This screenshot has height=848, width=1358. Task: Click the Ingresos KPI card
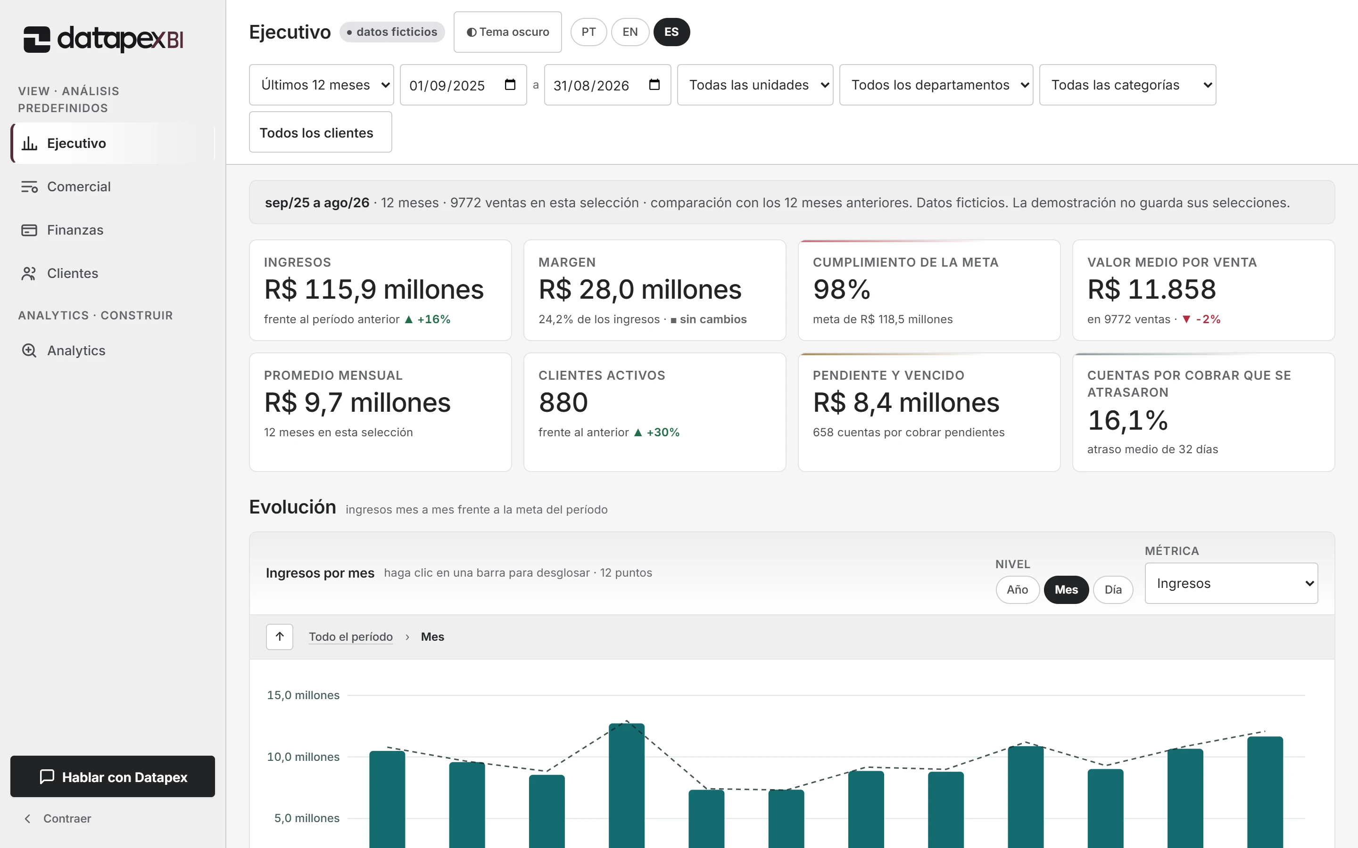[381, 290]
